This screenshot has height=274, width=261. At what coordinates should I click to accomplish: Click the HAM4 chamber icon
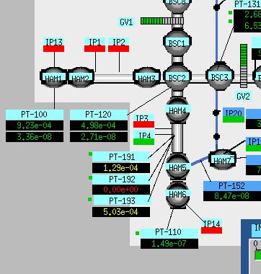click(x=177, y=110)
